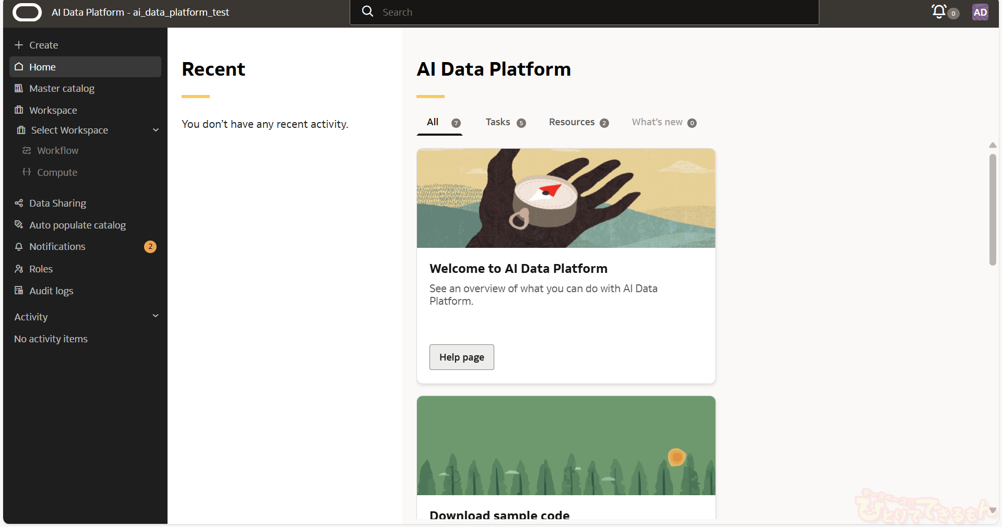Click the Help page button
Viewport: 1002px width, 527px height.
click(461, 357)
